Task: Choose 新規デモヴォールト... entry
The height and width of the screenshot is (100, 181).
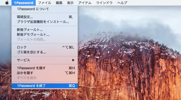Action: 45,35
